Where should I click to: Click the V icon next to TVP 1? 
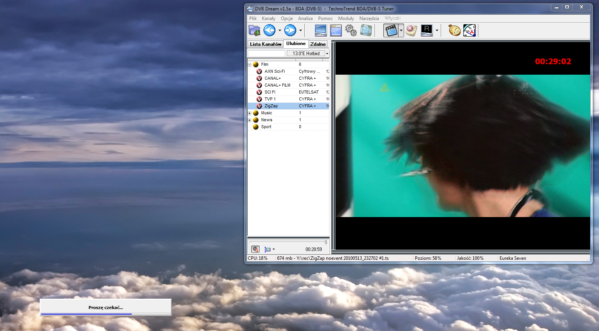(259, 99)
